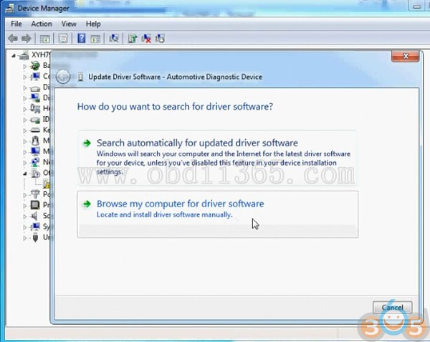Select the Disk drives category icon
This screenshot has width=430, height=342.
point(35,88)
